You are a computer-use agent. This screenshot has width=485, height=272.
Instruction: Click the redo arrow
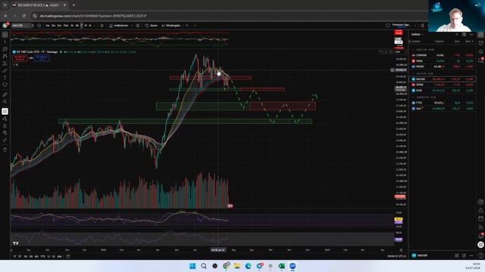pos(195,26)
